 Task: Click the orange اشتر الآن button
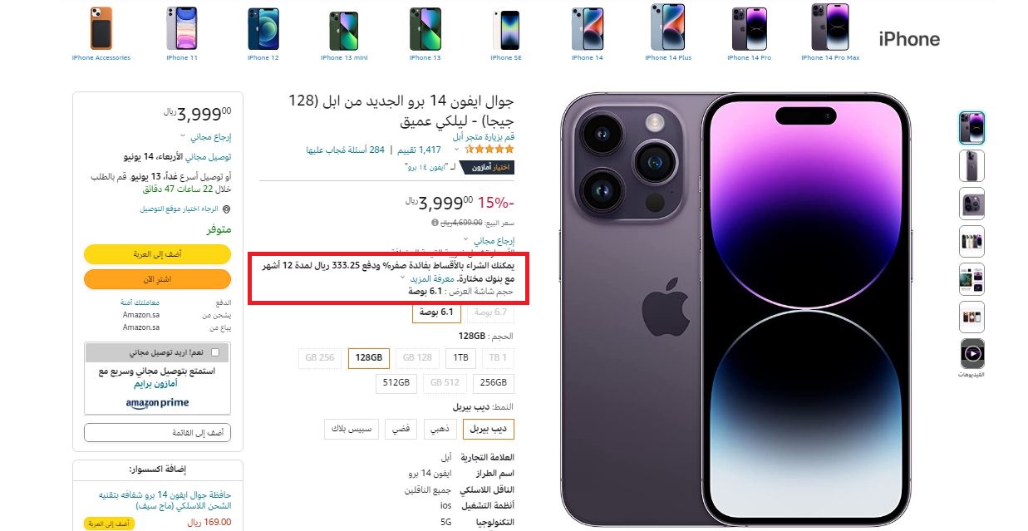(157, 279)
